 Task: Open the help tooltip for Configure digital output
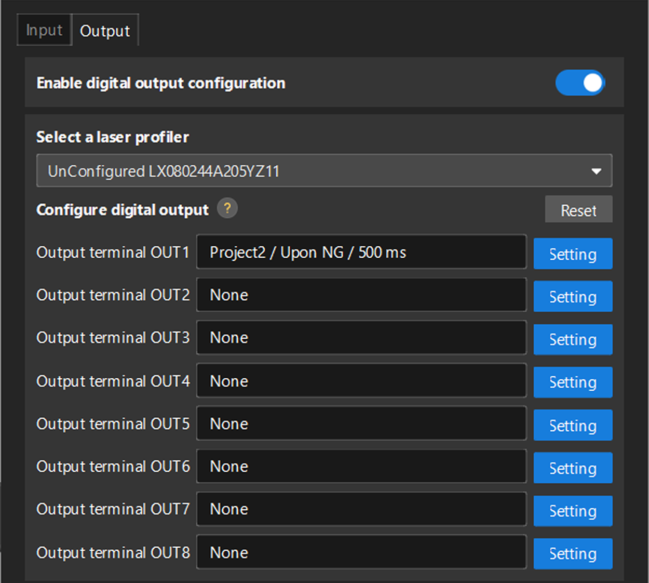(x=227, y=208)
